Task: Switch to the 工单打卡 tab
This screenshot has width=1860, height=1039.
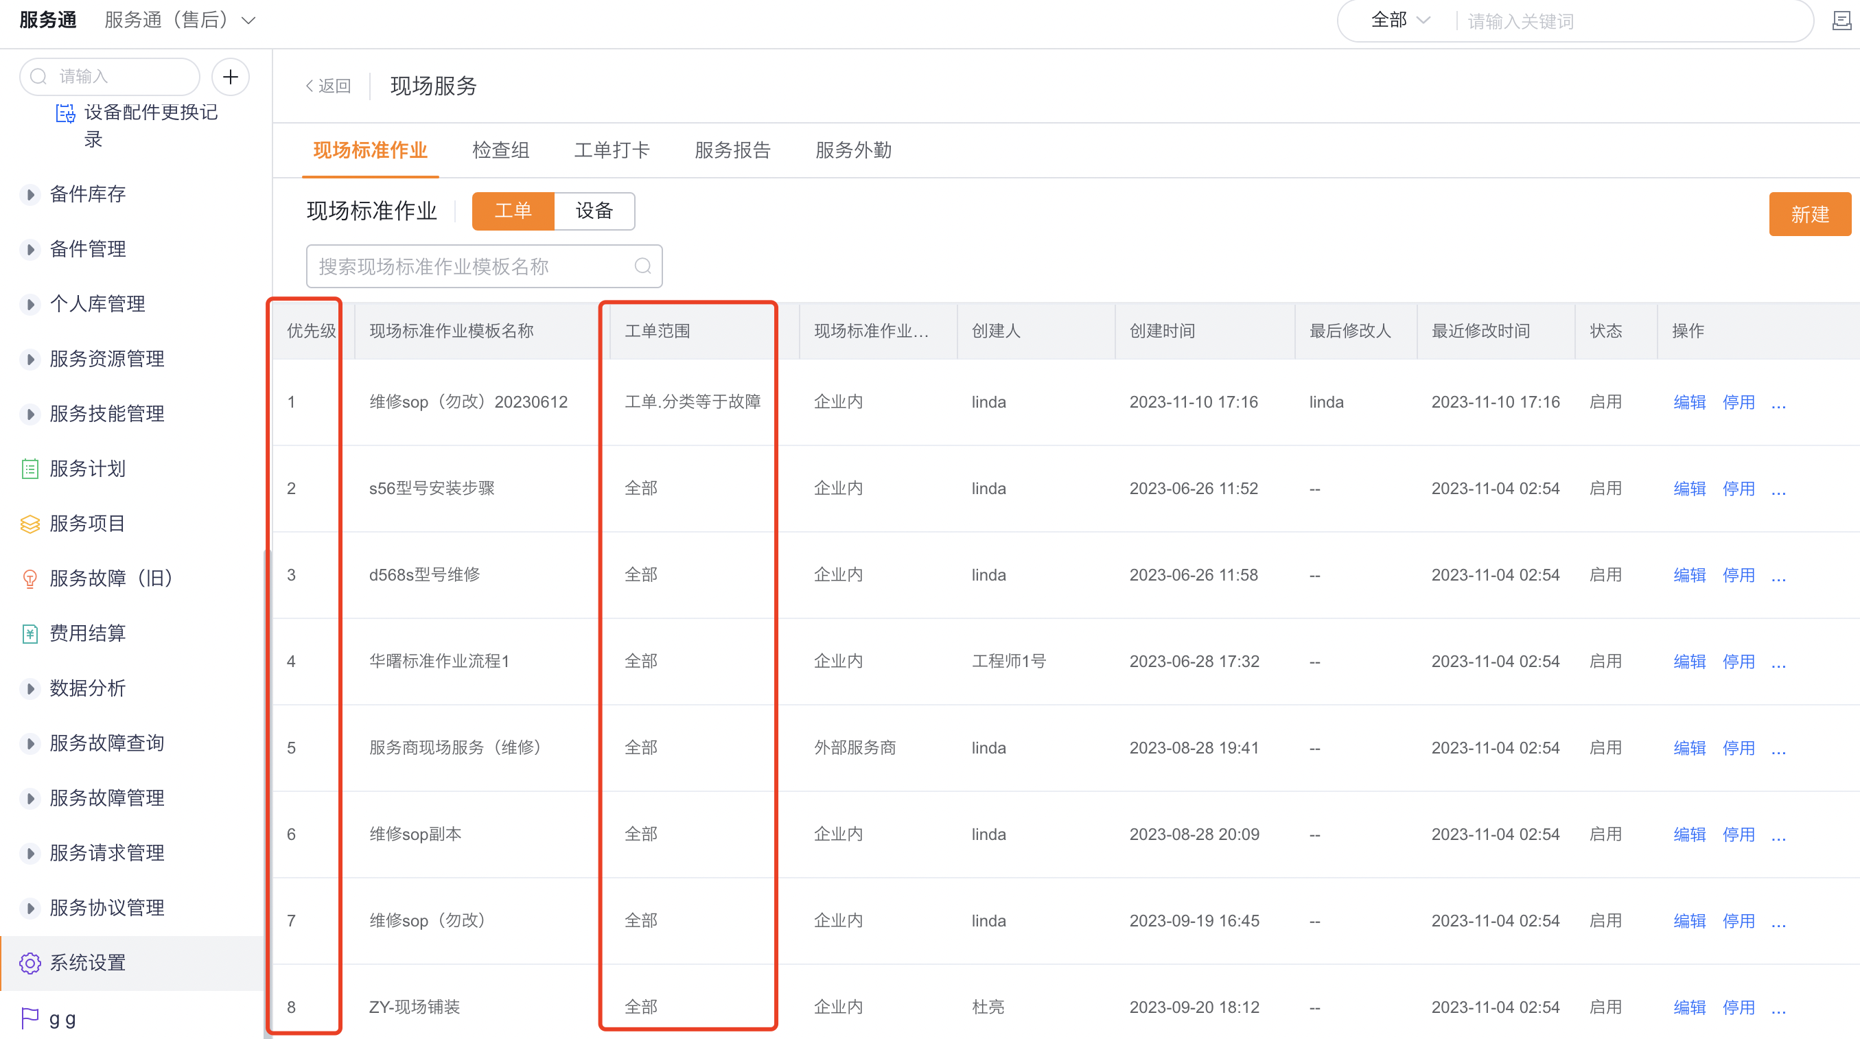Action: pyautogui.click(x=612, y=150)
